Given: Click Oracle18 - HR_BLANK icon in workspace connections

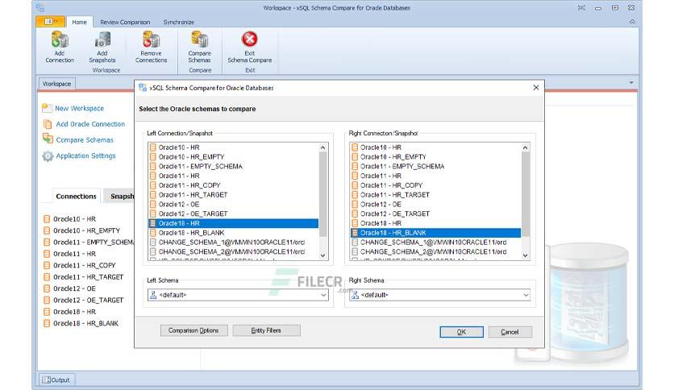Looking at the screenshot, I should [x=47, y=323].
